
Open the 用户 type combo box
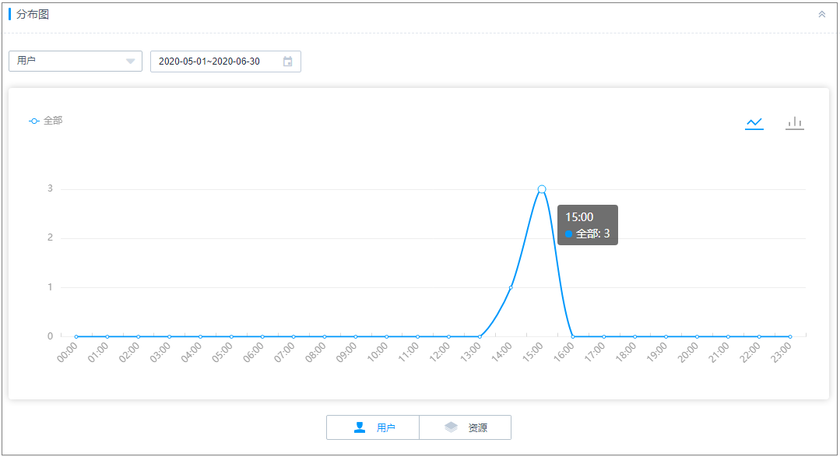pos(76,61)
